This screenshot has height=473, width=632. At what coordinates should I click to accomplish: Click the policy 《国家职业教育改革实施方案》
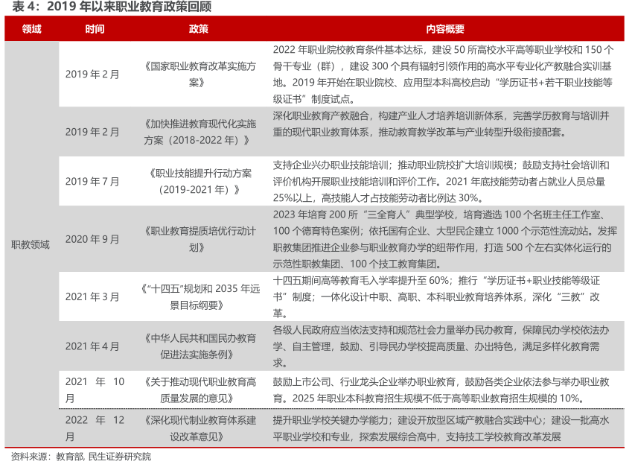pos(198,74)
